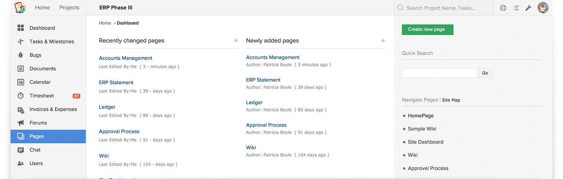The height and width of the screenshot is (179, 563).
Task: Expand the Recently changed pages section
Action: click(x=236, y=41)
